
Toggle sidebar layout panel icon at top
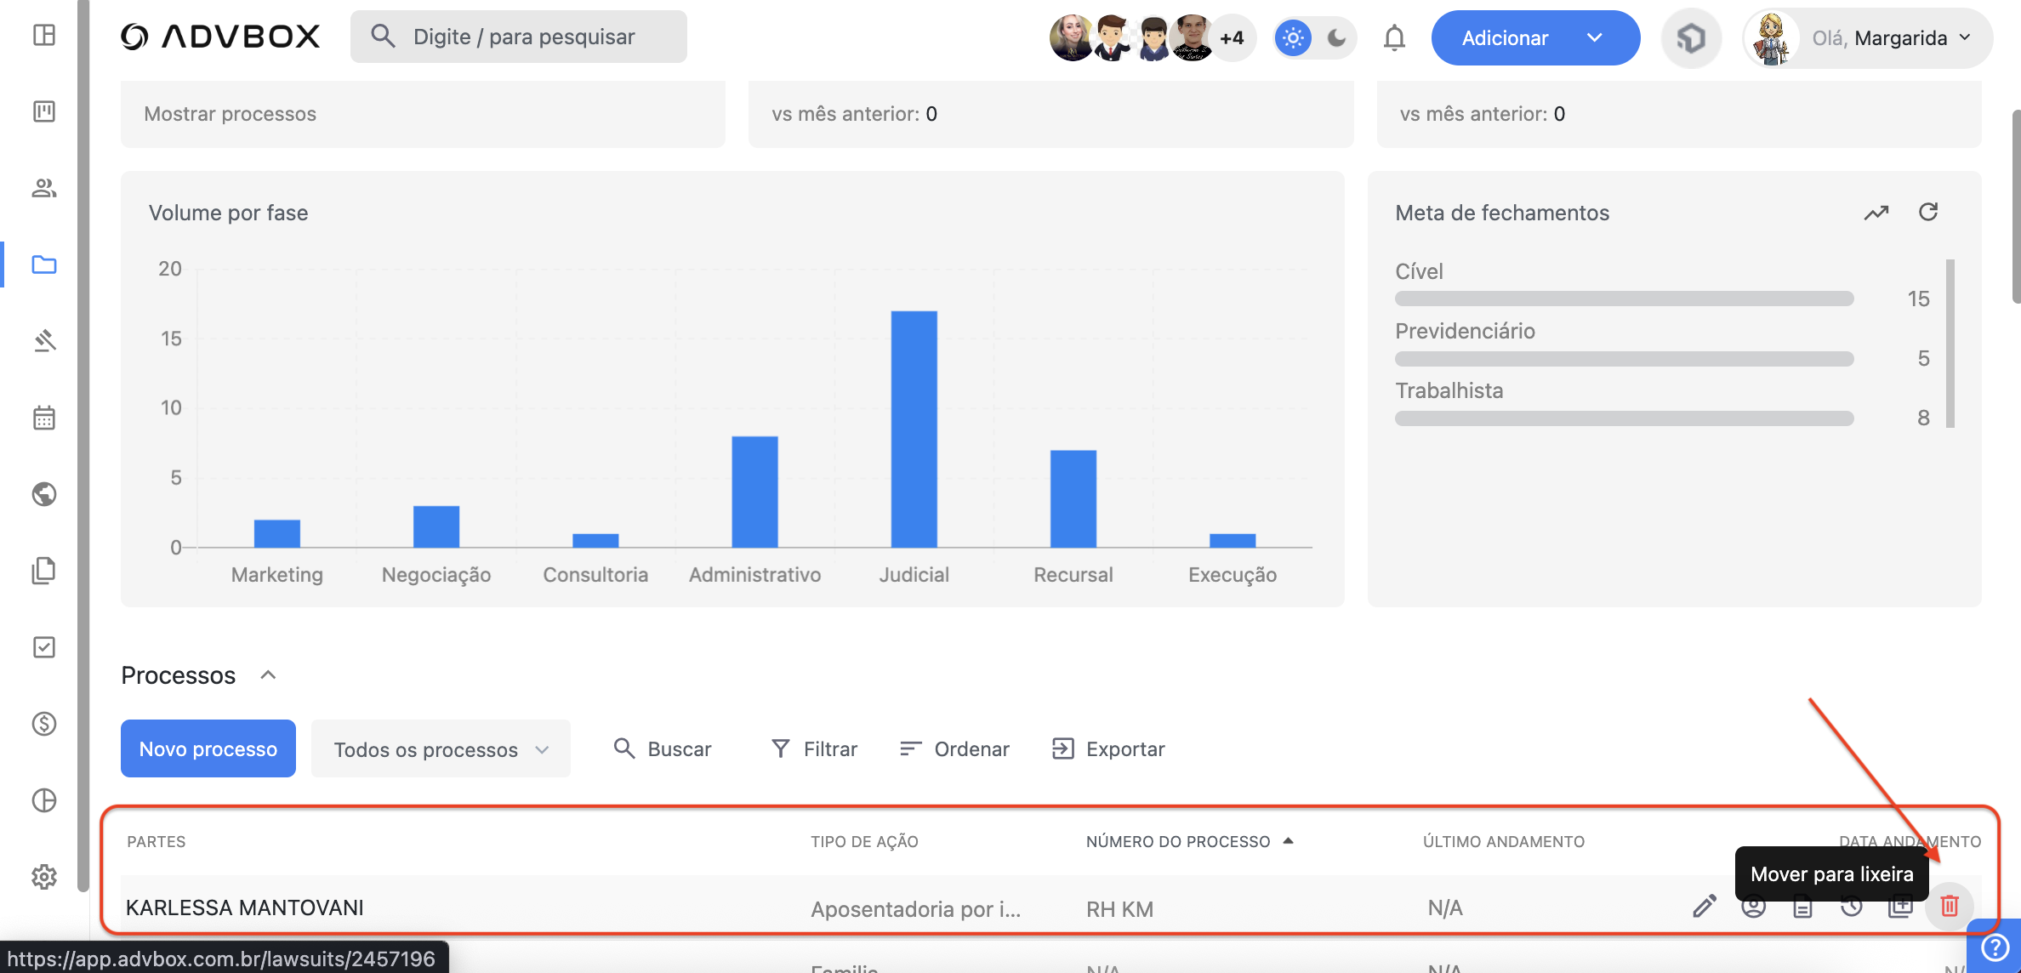44,35
